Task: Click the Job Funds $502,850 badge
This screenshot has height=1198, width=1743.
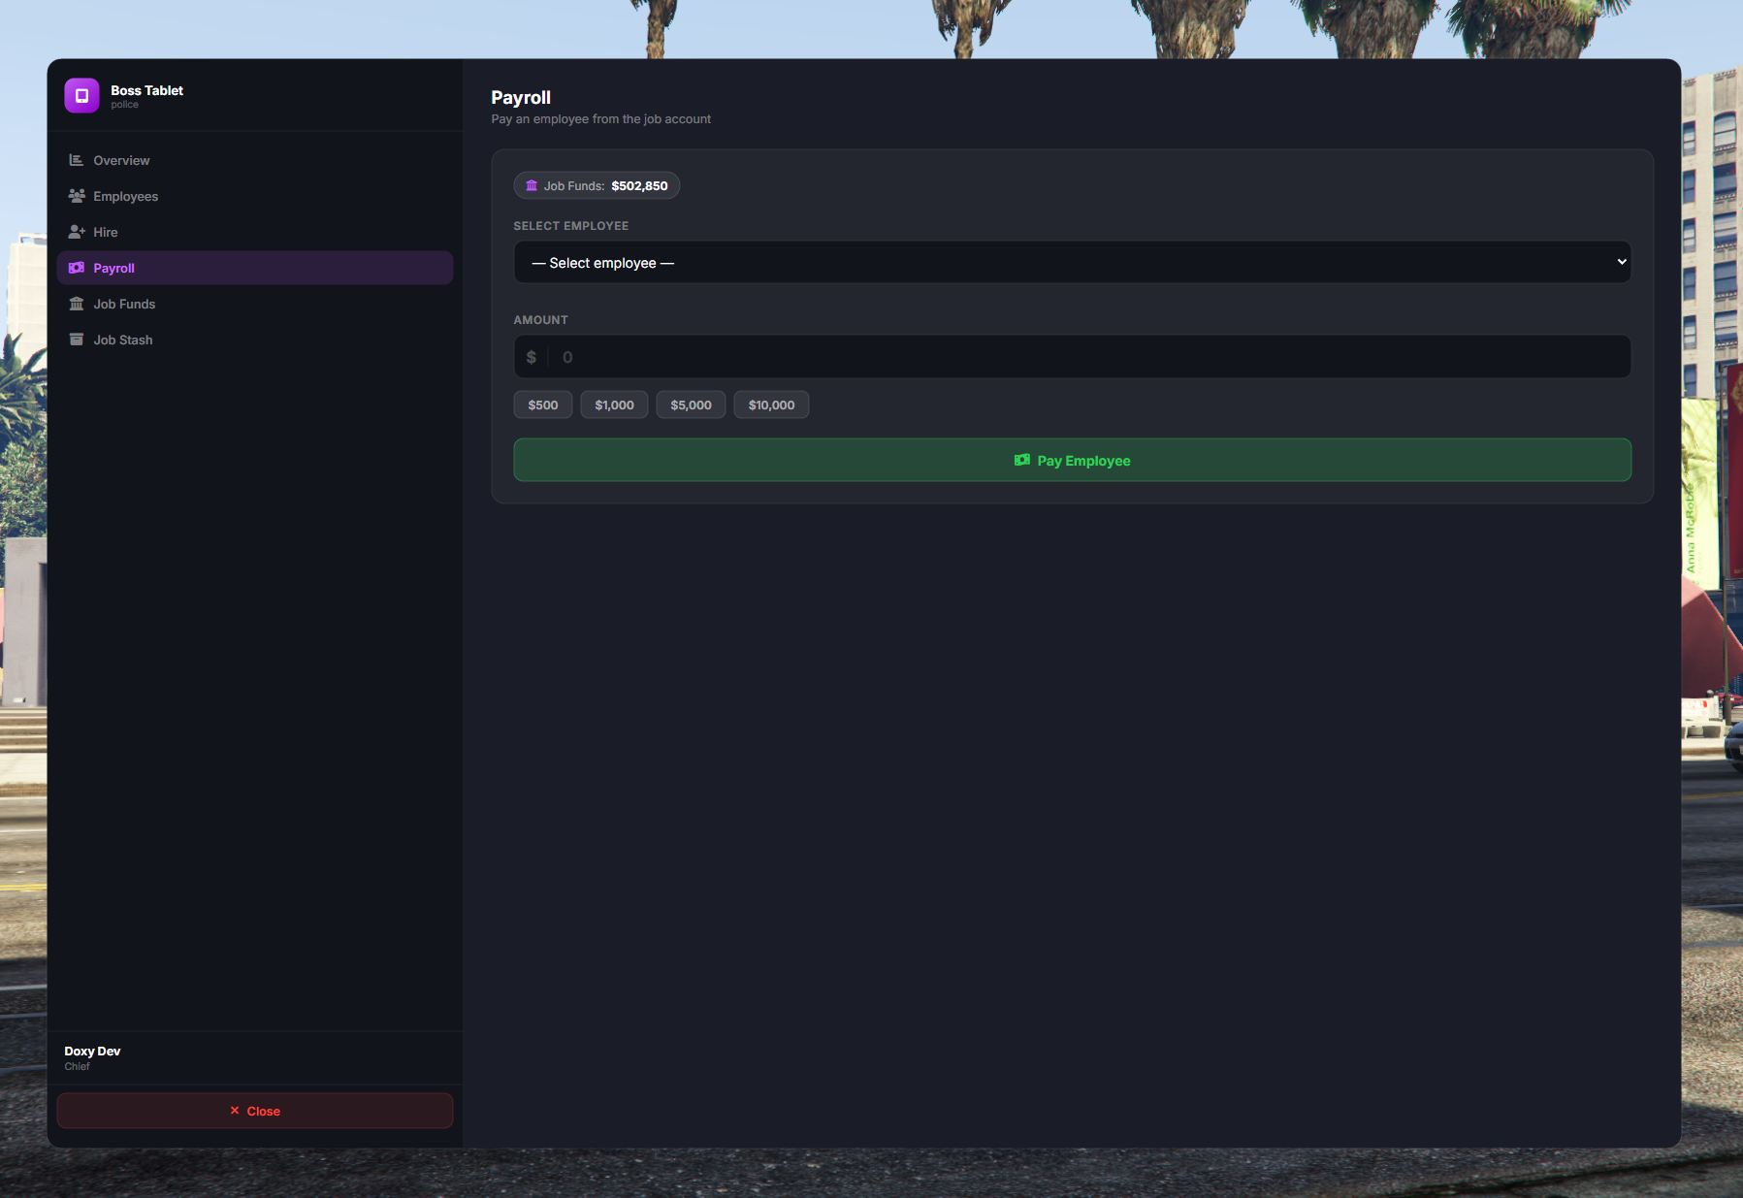Action: [x=597, y=185]
